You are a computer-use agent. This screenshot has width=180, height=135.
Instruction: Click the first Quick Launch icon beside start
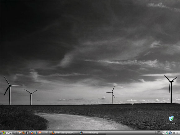[x=20, y=133]
